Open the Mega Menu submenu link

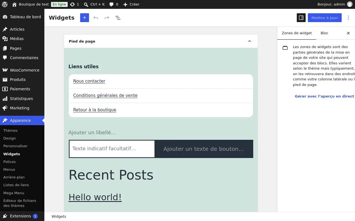(14, 193)
